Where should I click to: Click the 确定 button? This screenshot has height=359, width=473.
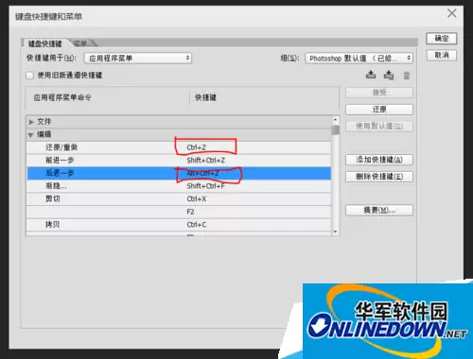[442, 39]
